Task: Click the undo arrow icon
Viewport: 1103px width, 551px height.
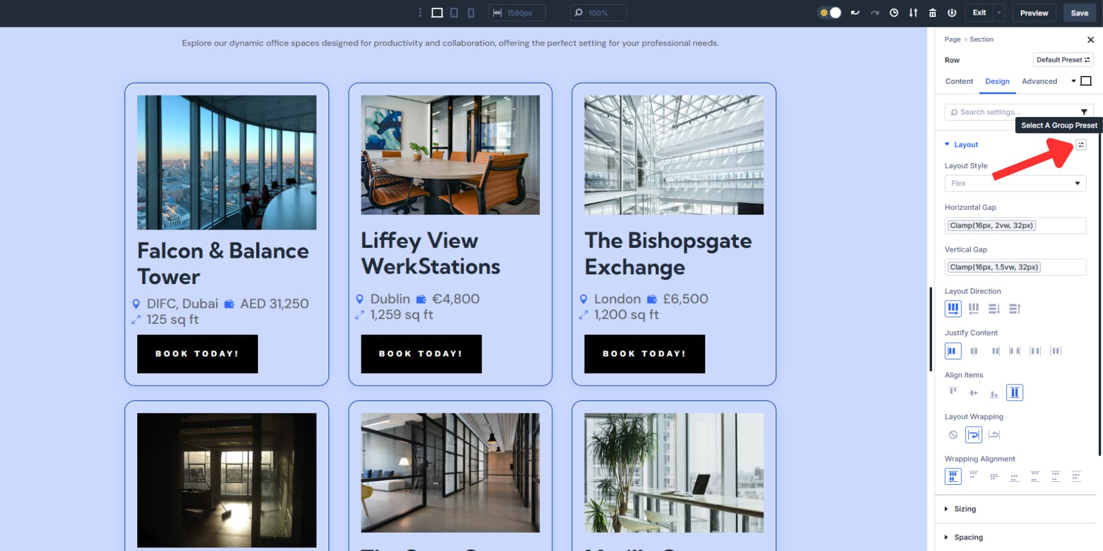Action: pyautogui.click(x=855, y=13)
